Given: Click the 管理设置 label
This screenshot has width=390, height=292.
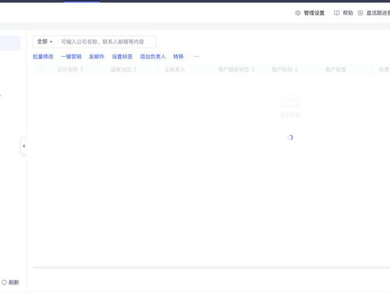Looking at the screenshot, I should click(x=314, y=13).
